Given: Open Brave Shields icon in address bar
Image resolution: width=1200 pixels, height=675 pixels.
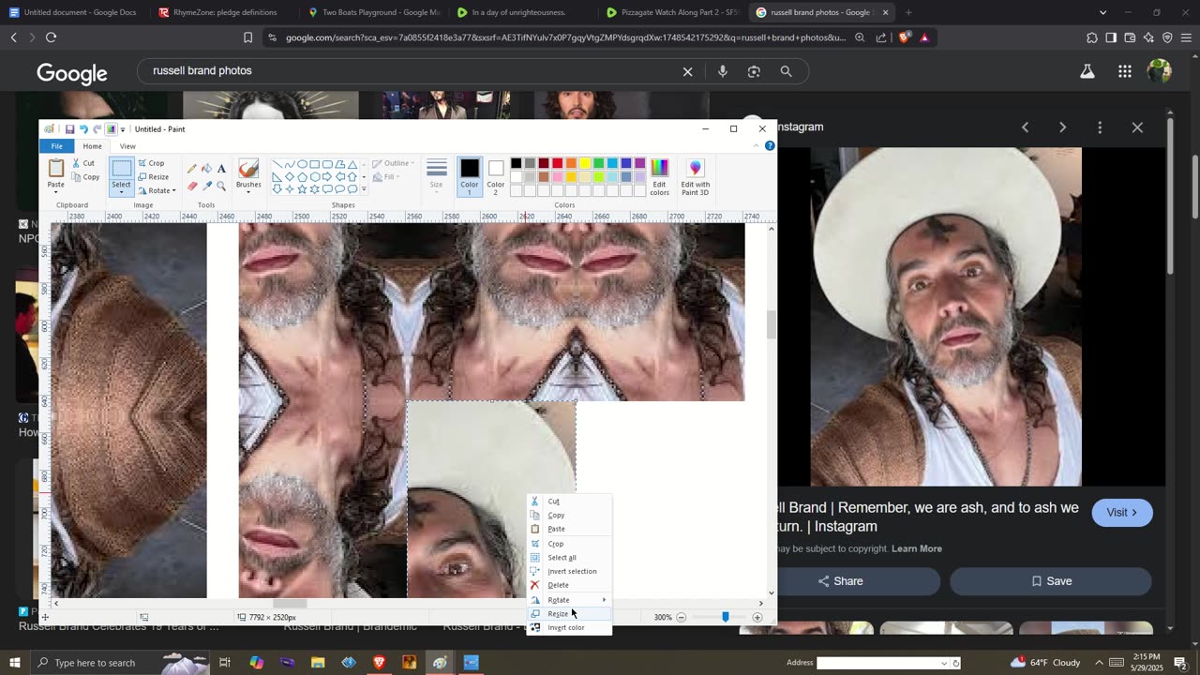Looking at the screenshot, I should 904,37.
